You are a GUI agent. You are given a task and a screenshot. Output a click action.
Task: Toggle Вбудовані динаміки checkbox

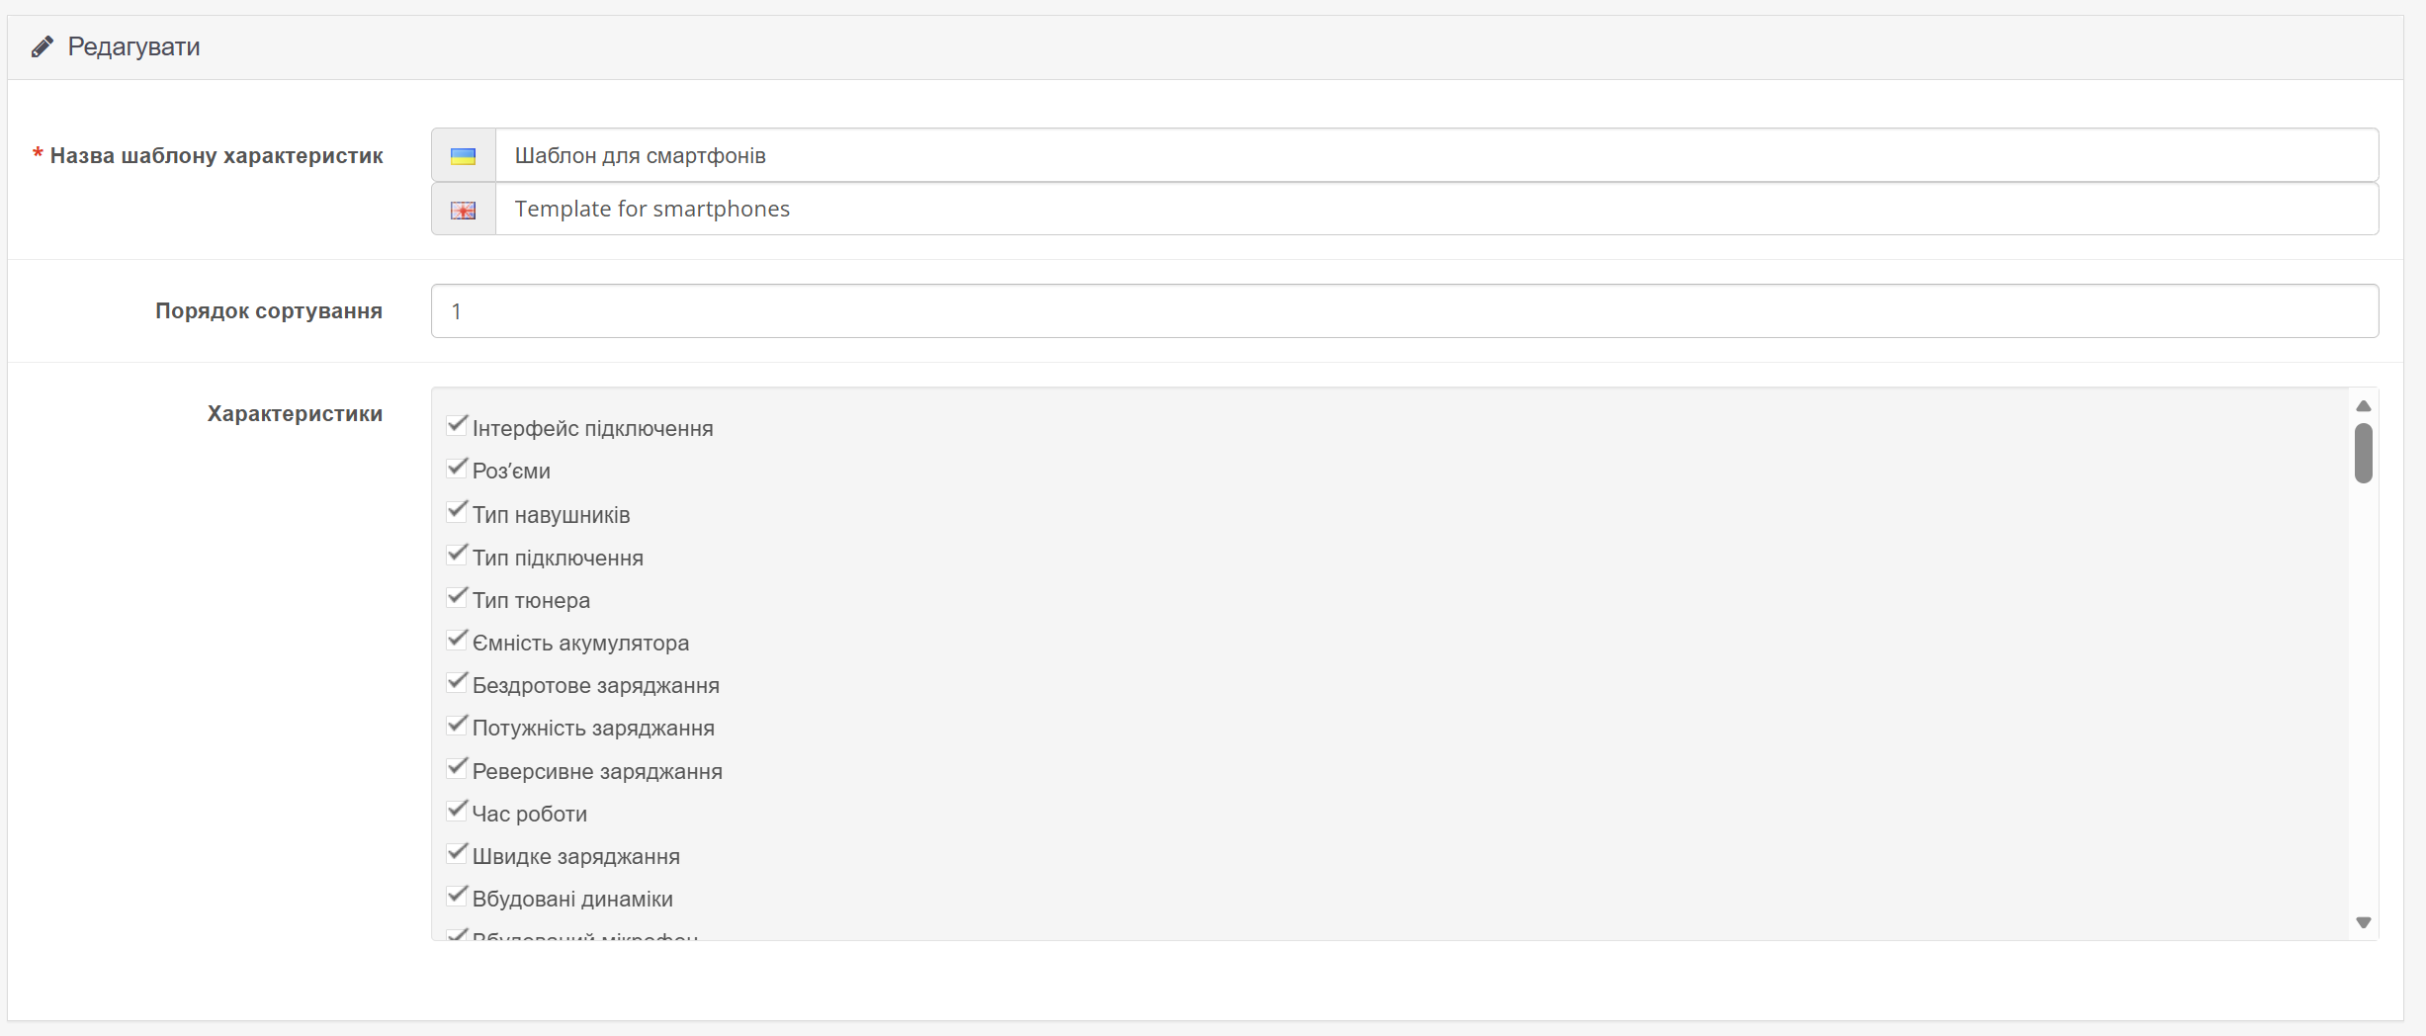pyautogui.click(x=457, y=896)
